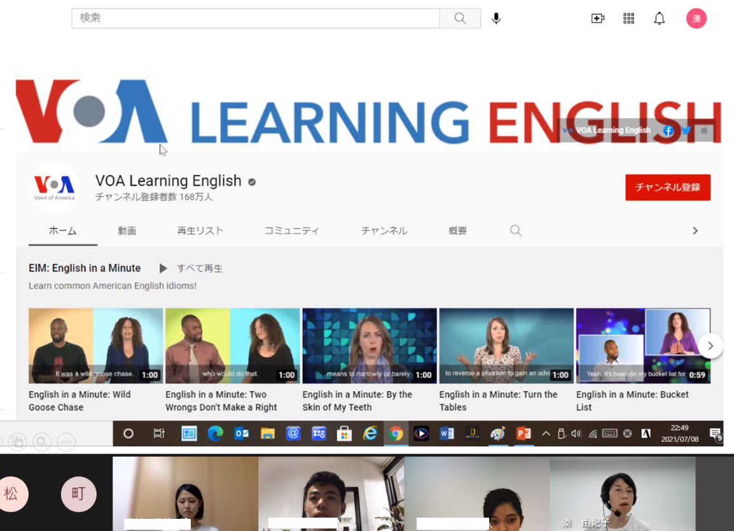Open the title link Wild Goose Chase
The width and height of the screenshot is (734, 531).
pyautogui.click(x=80, y=401)
